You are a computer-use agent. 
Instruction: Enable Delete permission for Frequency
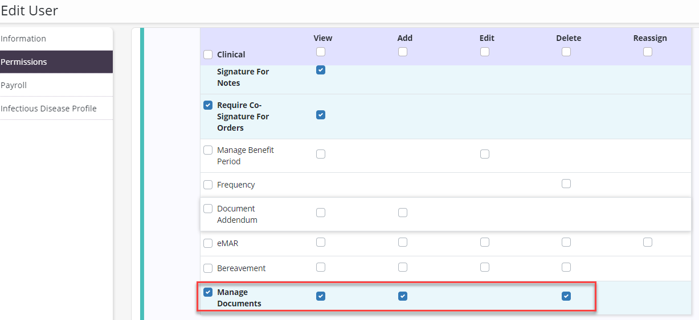(x=566, y=184)
